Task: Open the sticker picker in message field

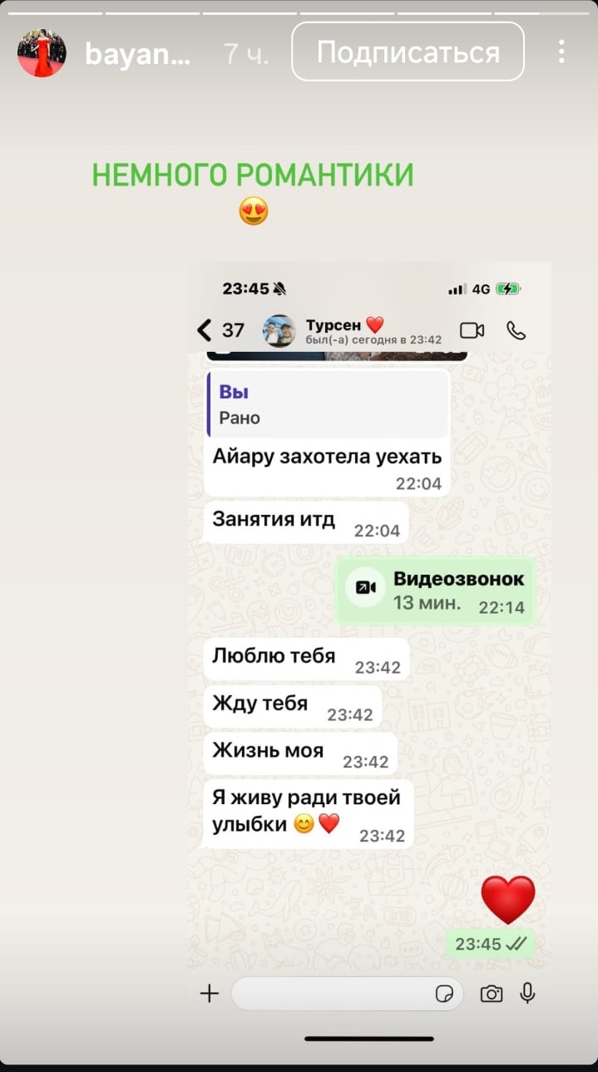Action: [x=444, y=994]
